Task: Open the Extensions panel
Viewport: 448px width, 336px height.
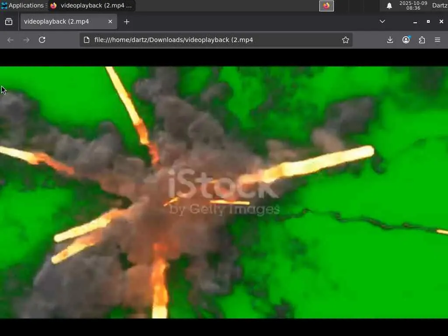Action: 422,40
